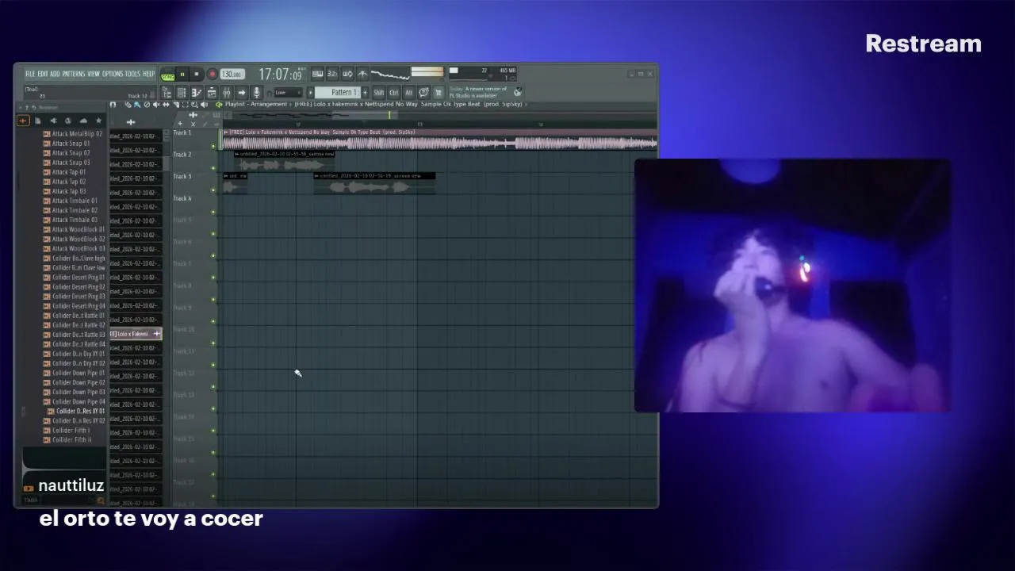Select the playlist slip tool icon

[166, 105]
